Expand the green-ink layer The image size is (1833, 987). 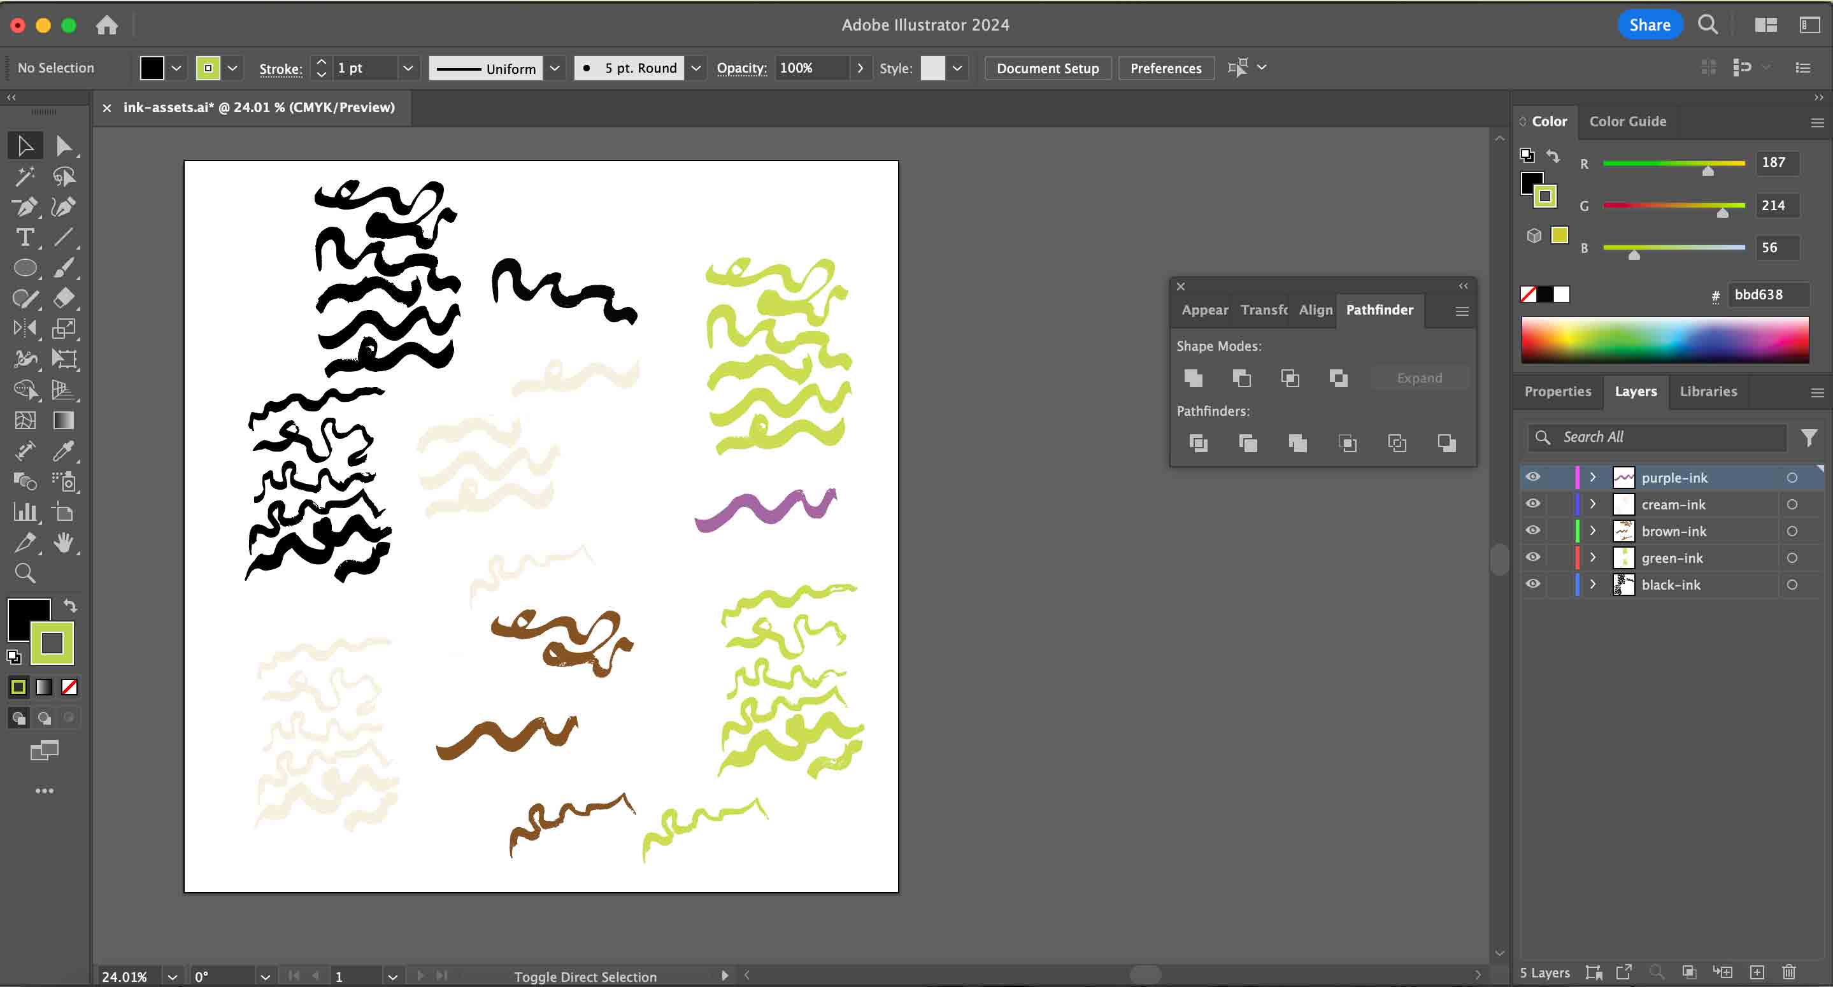(x=1592, y=557)
